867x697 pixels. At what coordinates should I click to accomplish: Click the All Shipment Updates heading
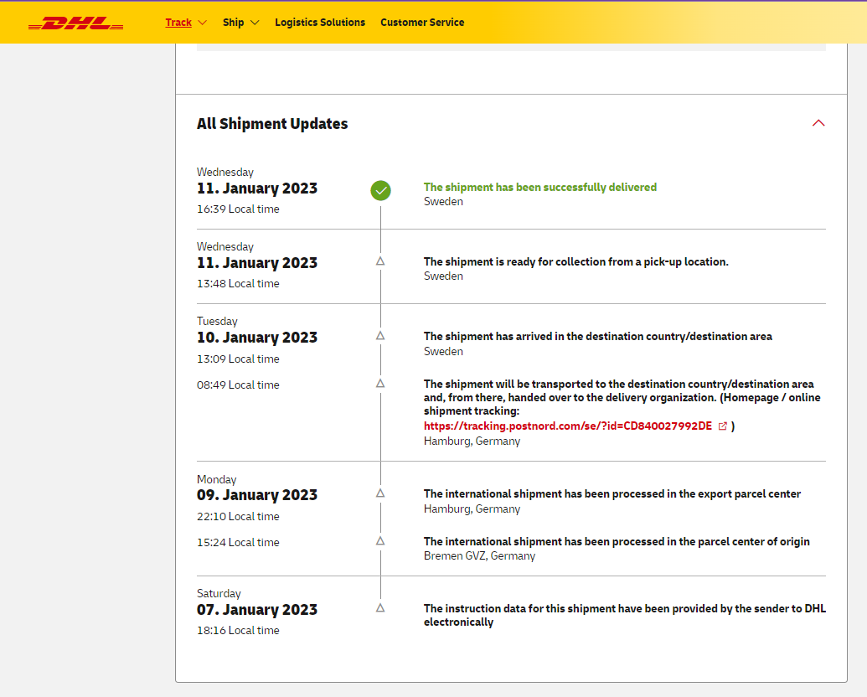point(272,124)
